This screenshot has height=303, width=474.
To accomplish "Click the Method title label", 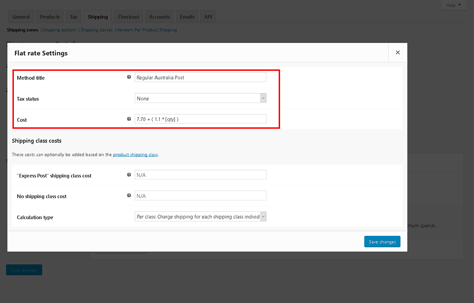I will tap(31, 78).
